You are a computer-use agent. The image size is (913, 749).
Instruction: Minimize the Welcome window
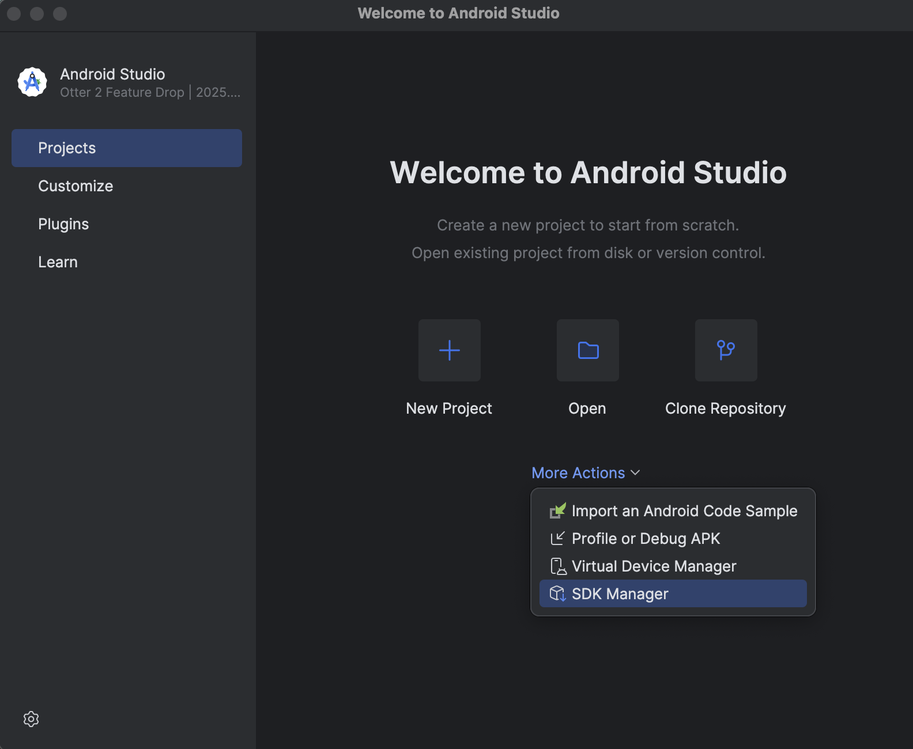pos(37,13)
